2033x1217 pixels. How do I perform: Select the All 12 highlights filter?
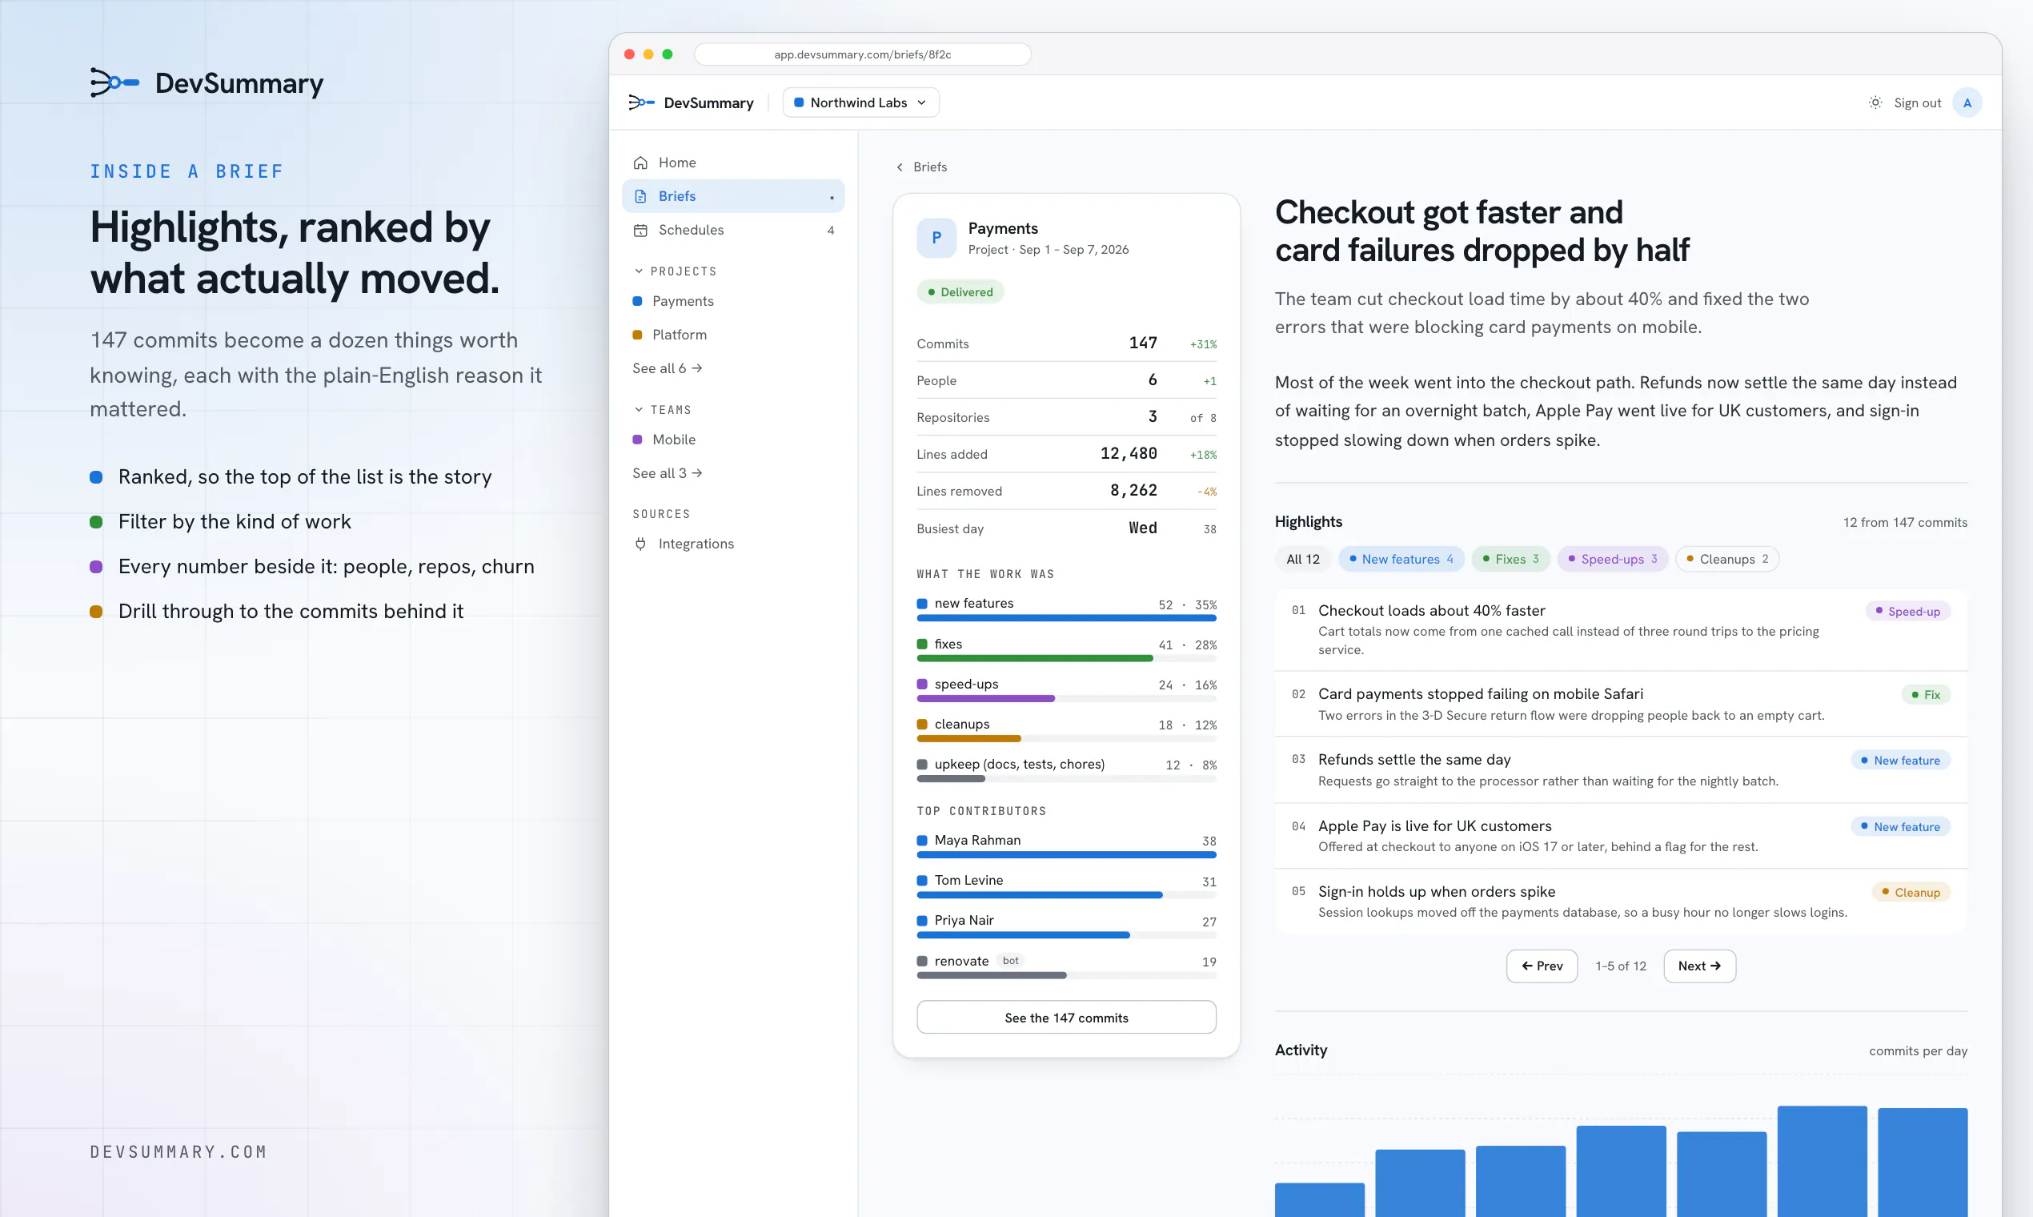point(1302,560)
